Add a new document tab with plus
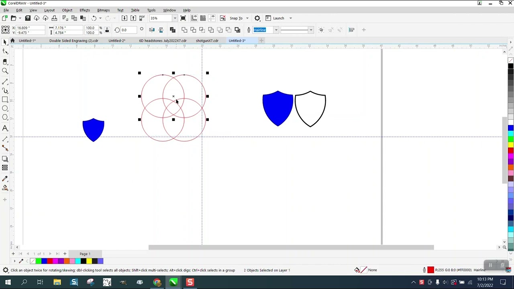514x289 pixels. click(261, 41)
